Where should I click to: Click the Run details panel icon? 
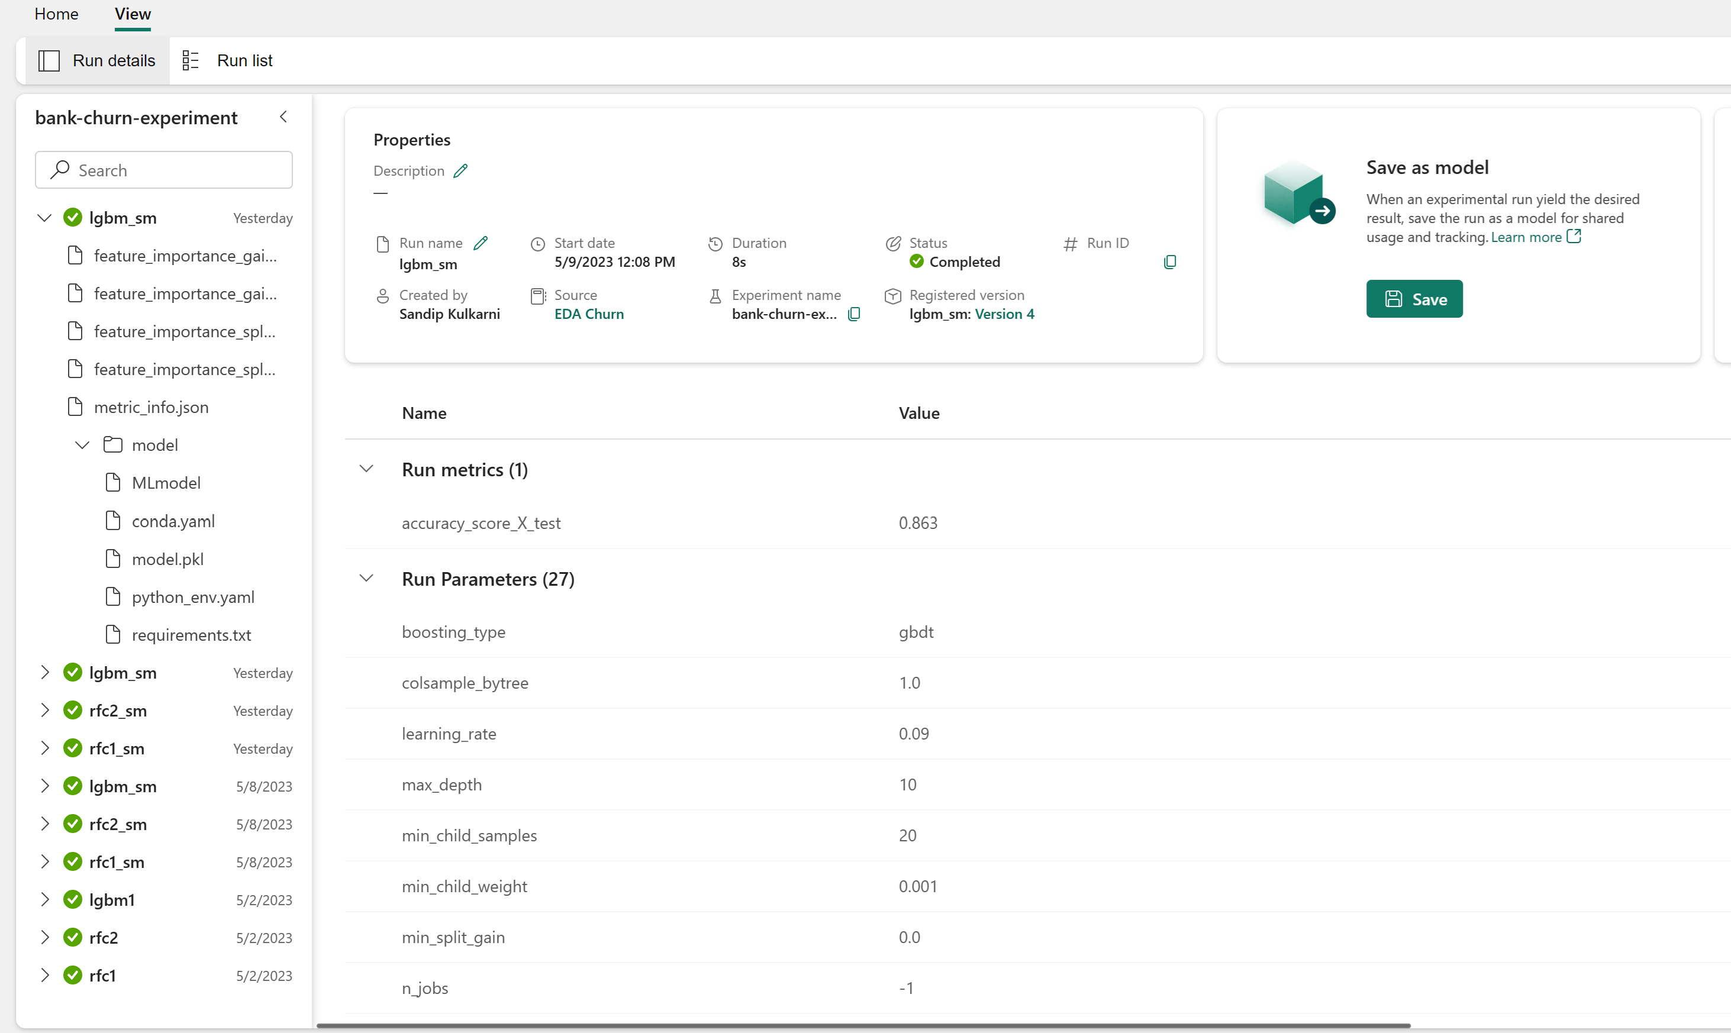(49, 60)
